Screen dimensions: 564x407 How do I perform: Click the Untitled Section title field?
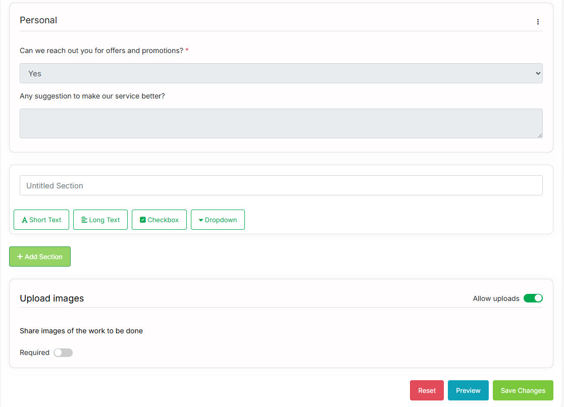point(281,185)
